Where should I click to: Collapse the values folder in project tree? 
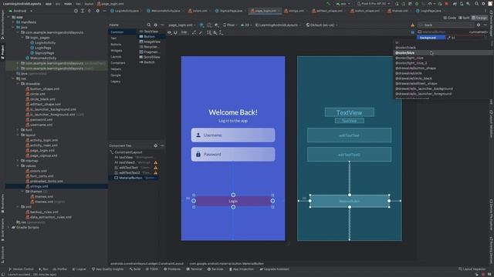(18, 166)
